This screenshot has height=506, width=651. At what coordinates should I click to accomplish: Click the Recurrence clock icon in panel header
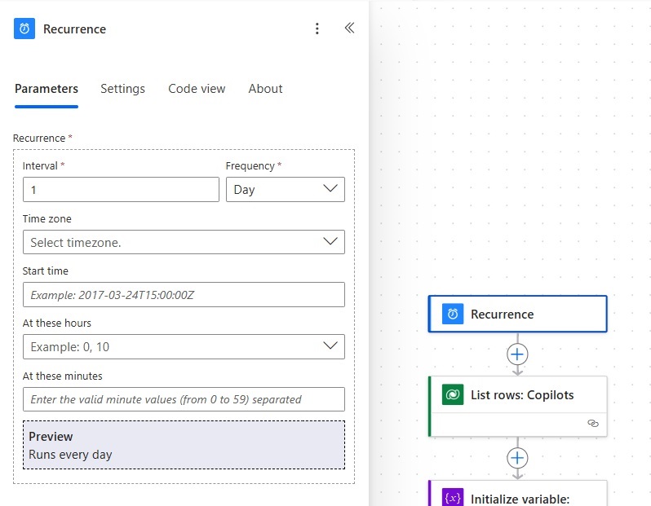pos(24,29)
